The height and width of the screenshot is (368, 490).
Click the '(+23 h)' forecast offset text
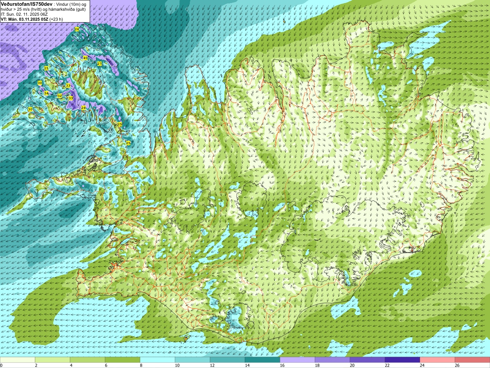point(56,19)
